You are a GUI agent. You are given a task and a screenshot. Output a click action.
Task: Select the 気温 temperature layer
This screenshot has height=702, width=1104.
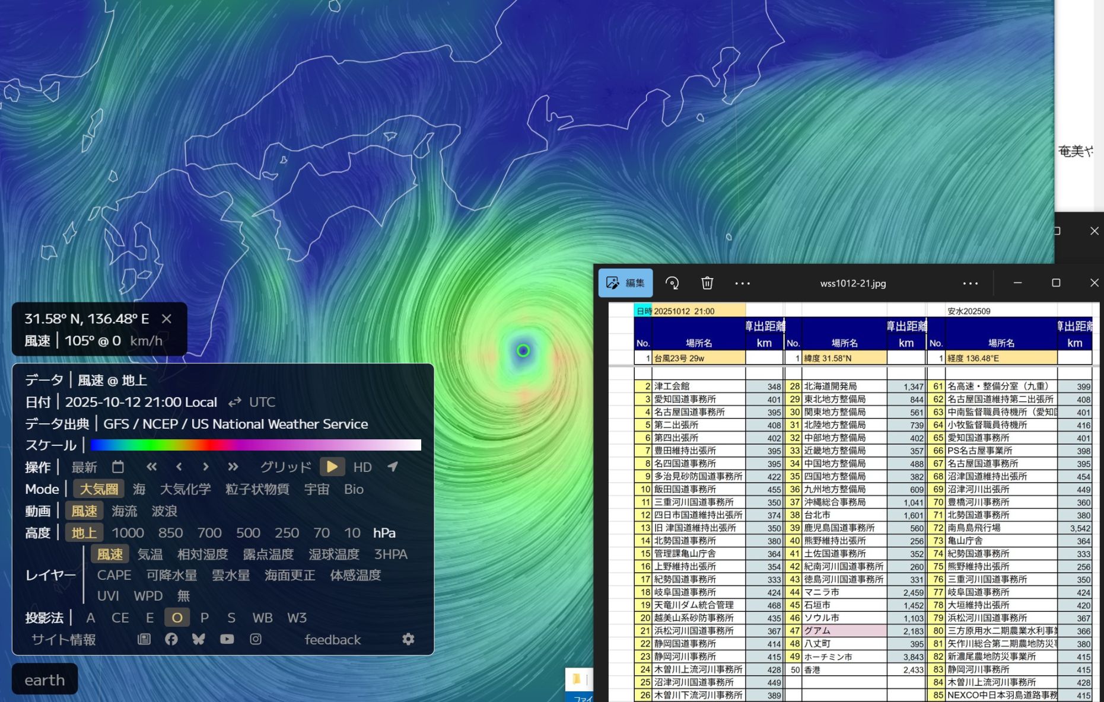[149, 554]
